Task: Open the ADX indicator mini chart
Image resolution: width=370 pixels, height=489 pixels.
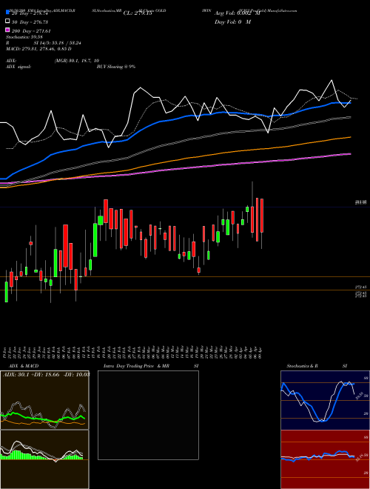Action: (44, 400)
